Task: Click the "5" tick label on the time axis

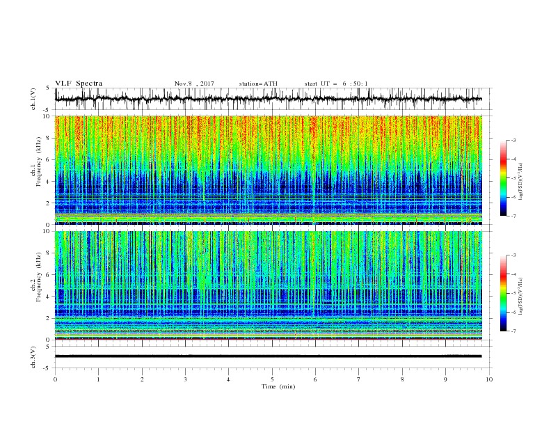Action: coord(272,379)
